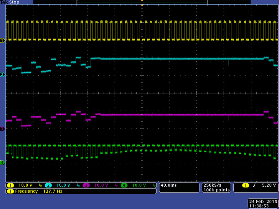The width and height of the screenshot is (279, 209).
Task: Click the yellow channel 1 ground marker
Action: pos(2,40)
